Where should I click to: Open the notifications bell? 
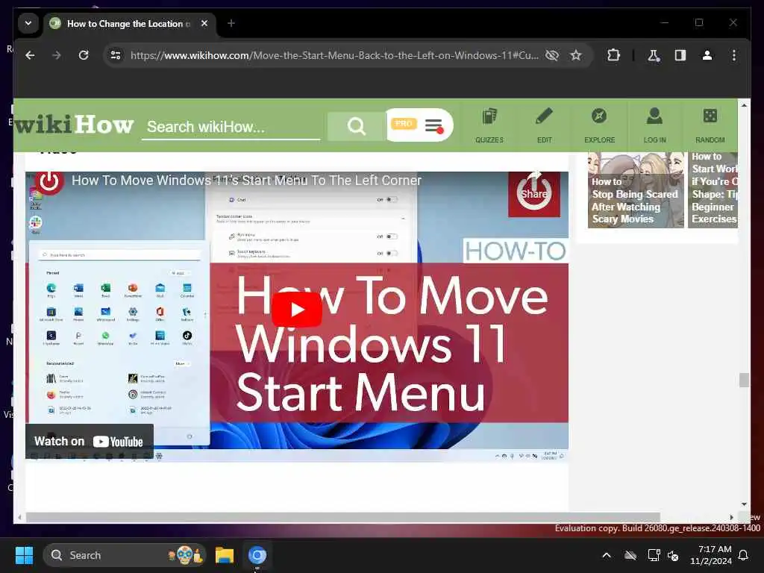point(743,555)
